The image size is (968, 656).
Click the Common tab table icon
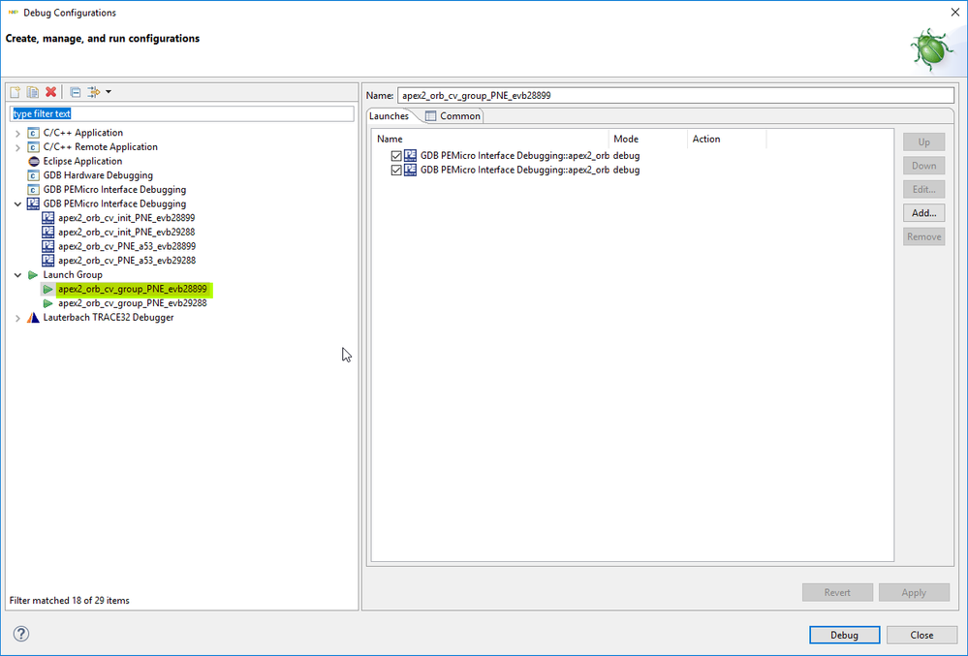pos(431,116)
